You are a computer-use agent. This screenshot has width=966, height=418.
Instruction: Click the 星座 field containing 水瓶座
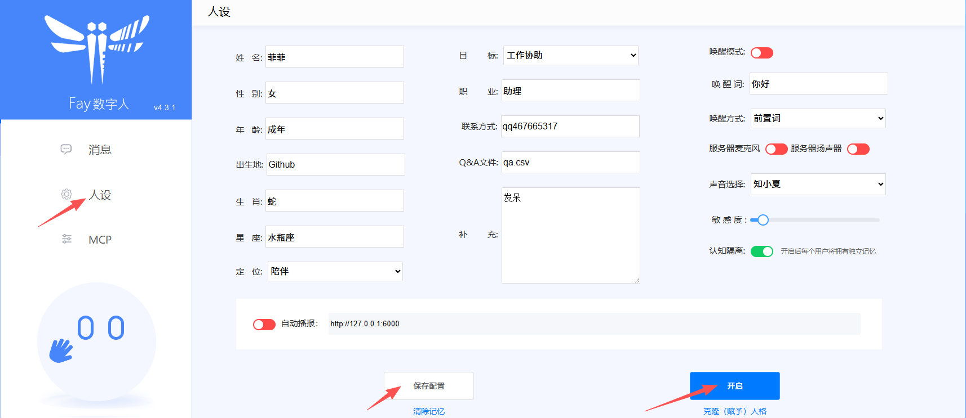point(335,237)
